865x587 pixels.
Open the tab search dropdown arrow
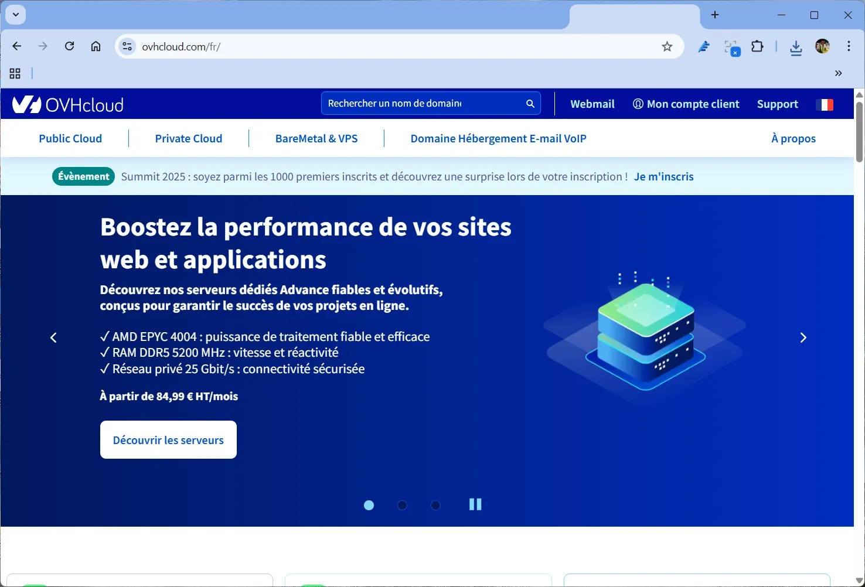point(16,15)
